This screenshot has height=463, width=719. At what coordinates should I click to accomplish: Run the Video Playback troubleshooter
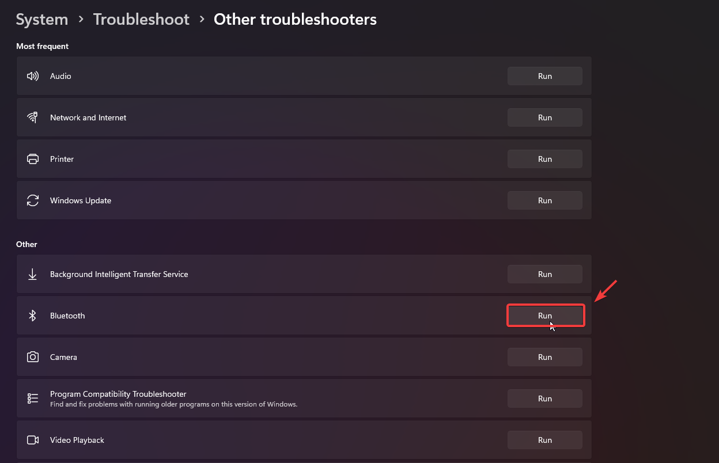(x=544, y=440)
